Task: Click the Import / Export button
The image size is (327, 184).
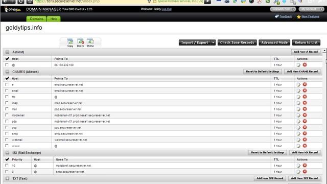Action: [x=195, y=42]
